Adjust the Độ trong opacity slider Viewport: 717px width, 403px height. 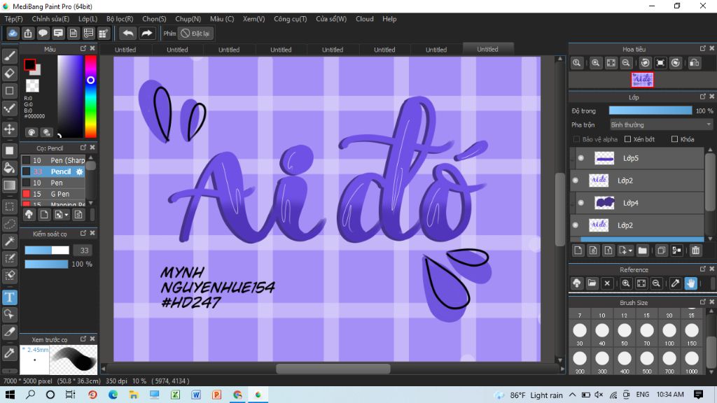tap(650, 111)
